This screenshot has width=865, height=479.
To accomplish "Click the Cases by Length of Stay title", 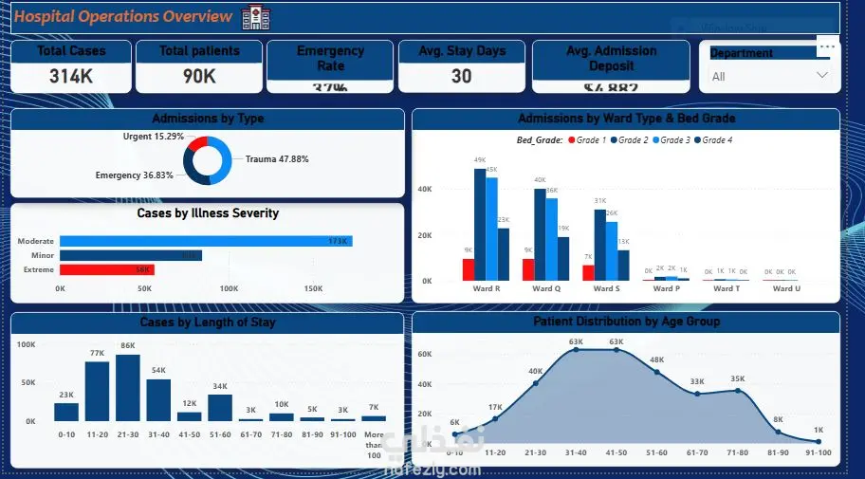I will 208,322.
